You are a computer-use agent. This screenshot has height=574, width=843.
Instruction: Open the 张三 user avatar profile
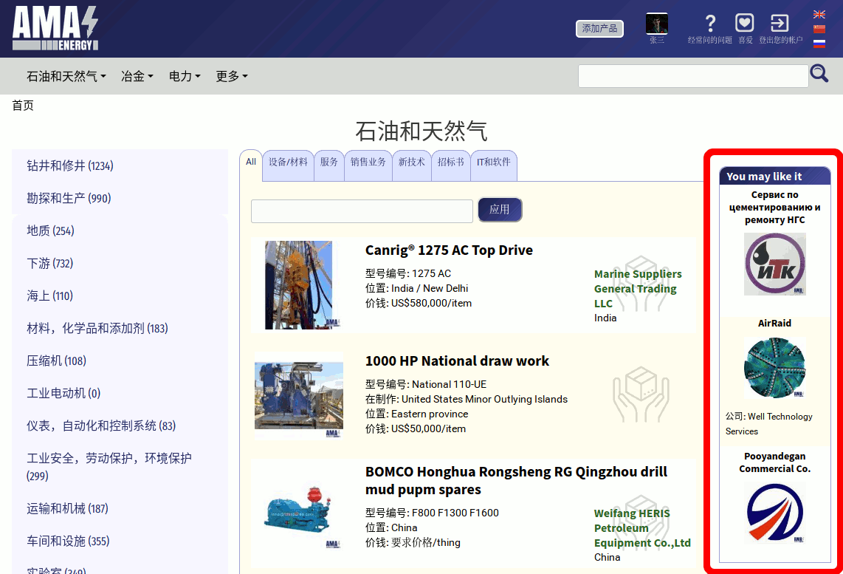pos(656,24)
